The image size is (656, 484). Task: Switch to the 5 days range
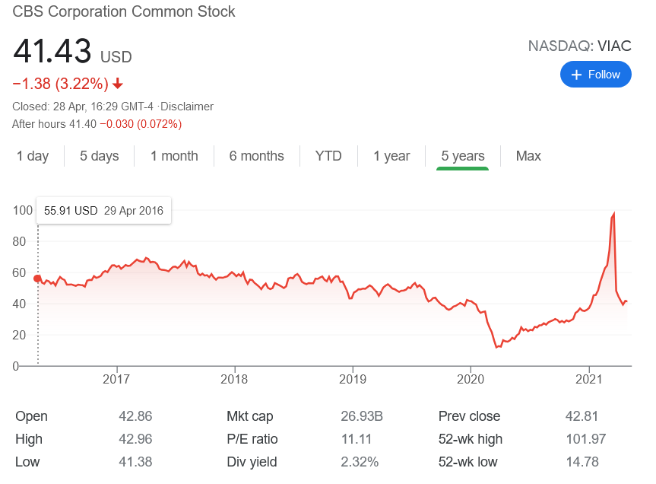(x=100, y=156)
